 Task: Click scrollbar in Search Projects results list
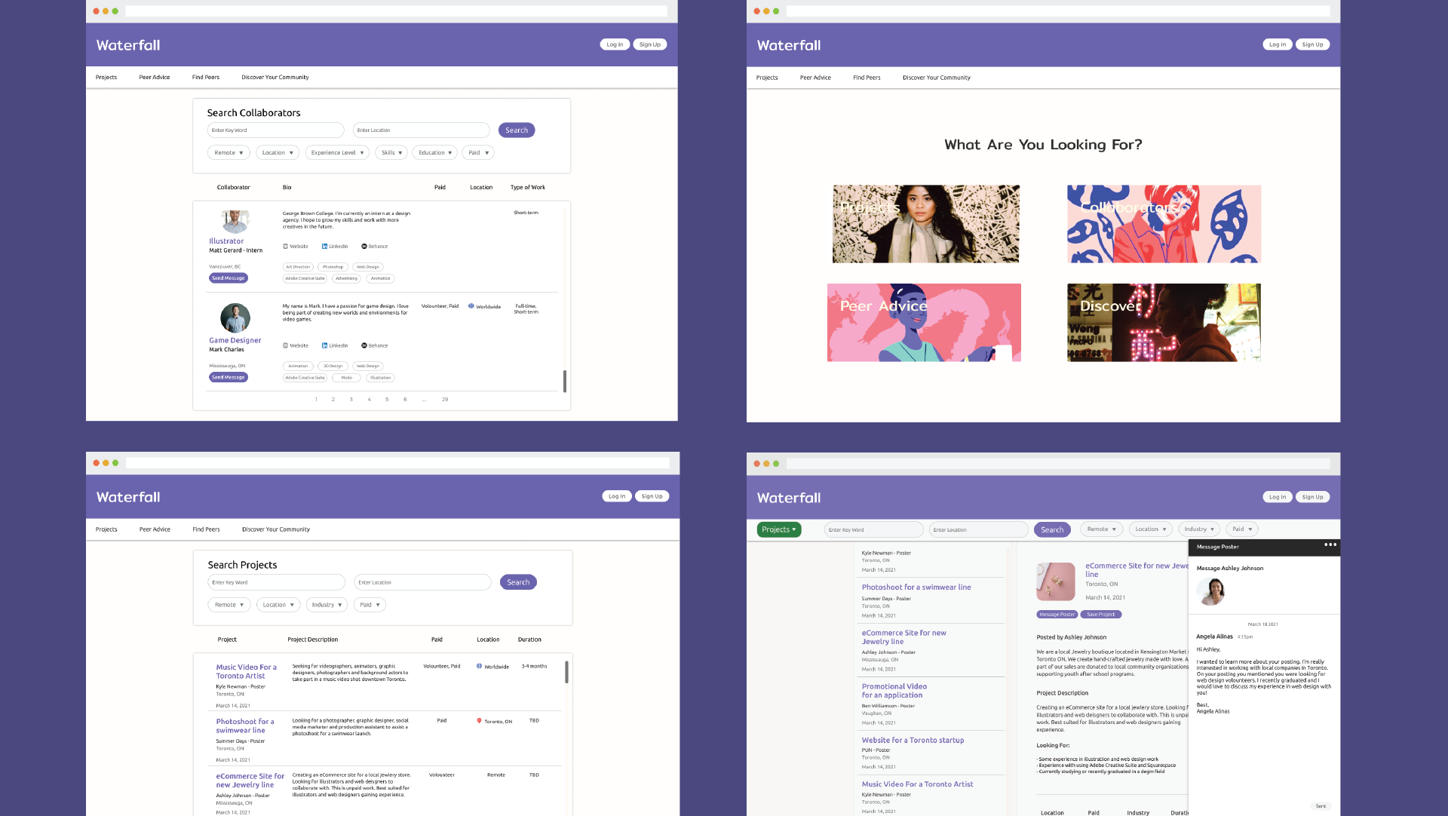[566, 672]
